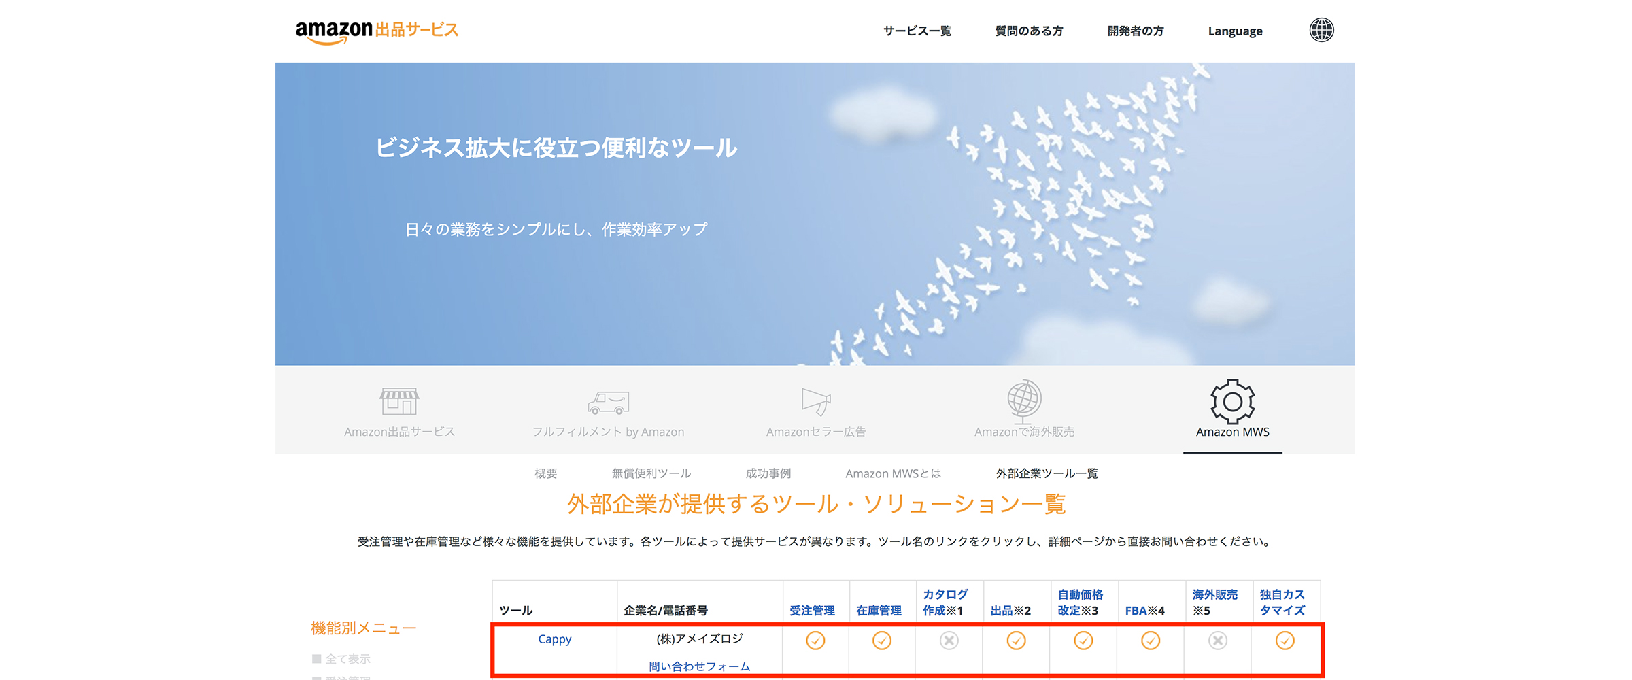Click the ビジネス拡大に役立つ便利なツール hero headline
The width and height of the screenshot is (1632, 680).
point(556,148)
